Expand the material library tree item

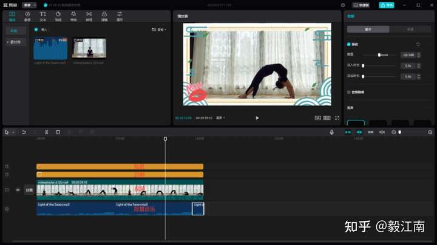16,42
